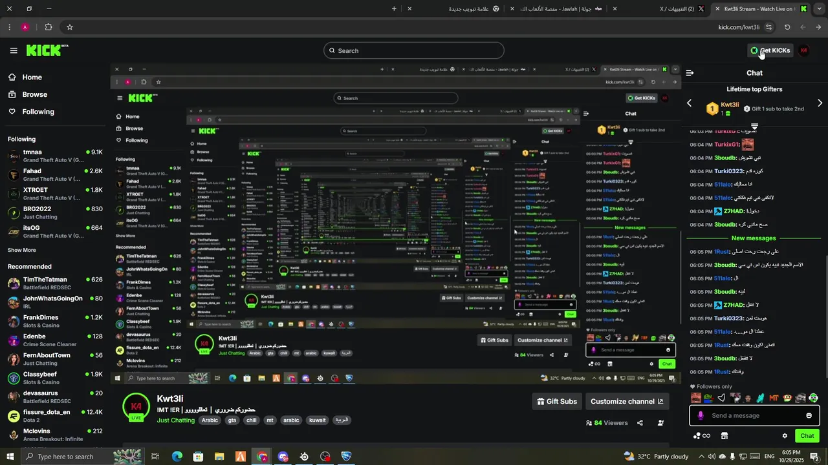Click the Get KICKs button
The image size is (828, 465).
click(x=770, y=50)
